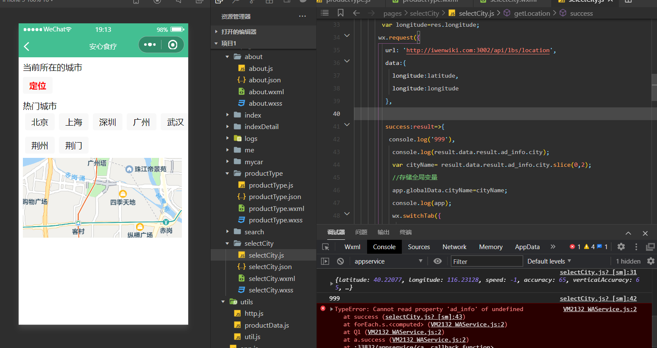Open the 问题 panel tab
This screenshot has width=657, height=348.
tap(361, 232)
